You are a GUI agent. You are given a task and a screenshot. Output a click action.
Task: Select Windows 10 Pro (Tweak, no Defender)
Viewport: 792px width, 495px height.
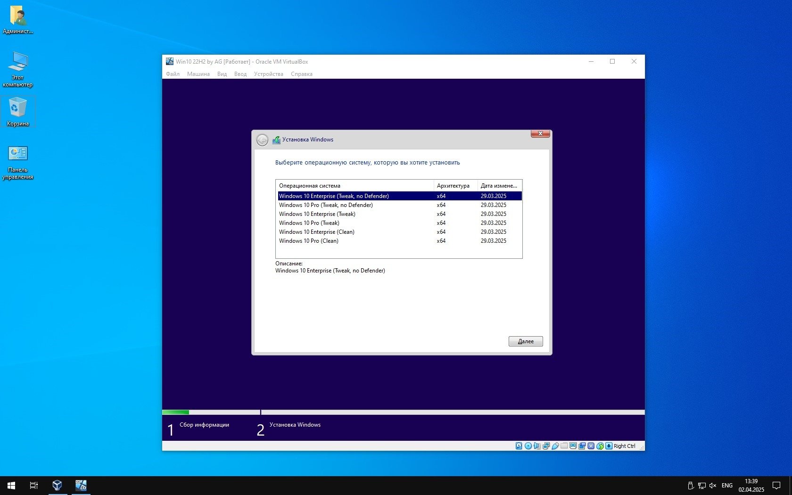(325, 205)
